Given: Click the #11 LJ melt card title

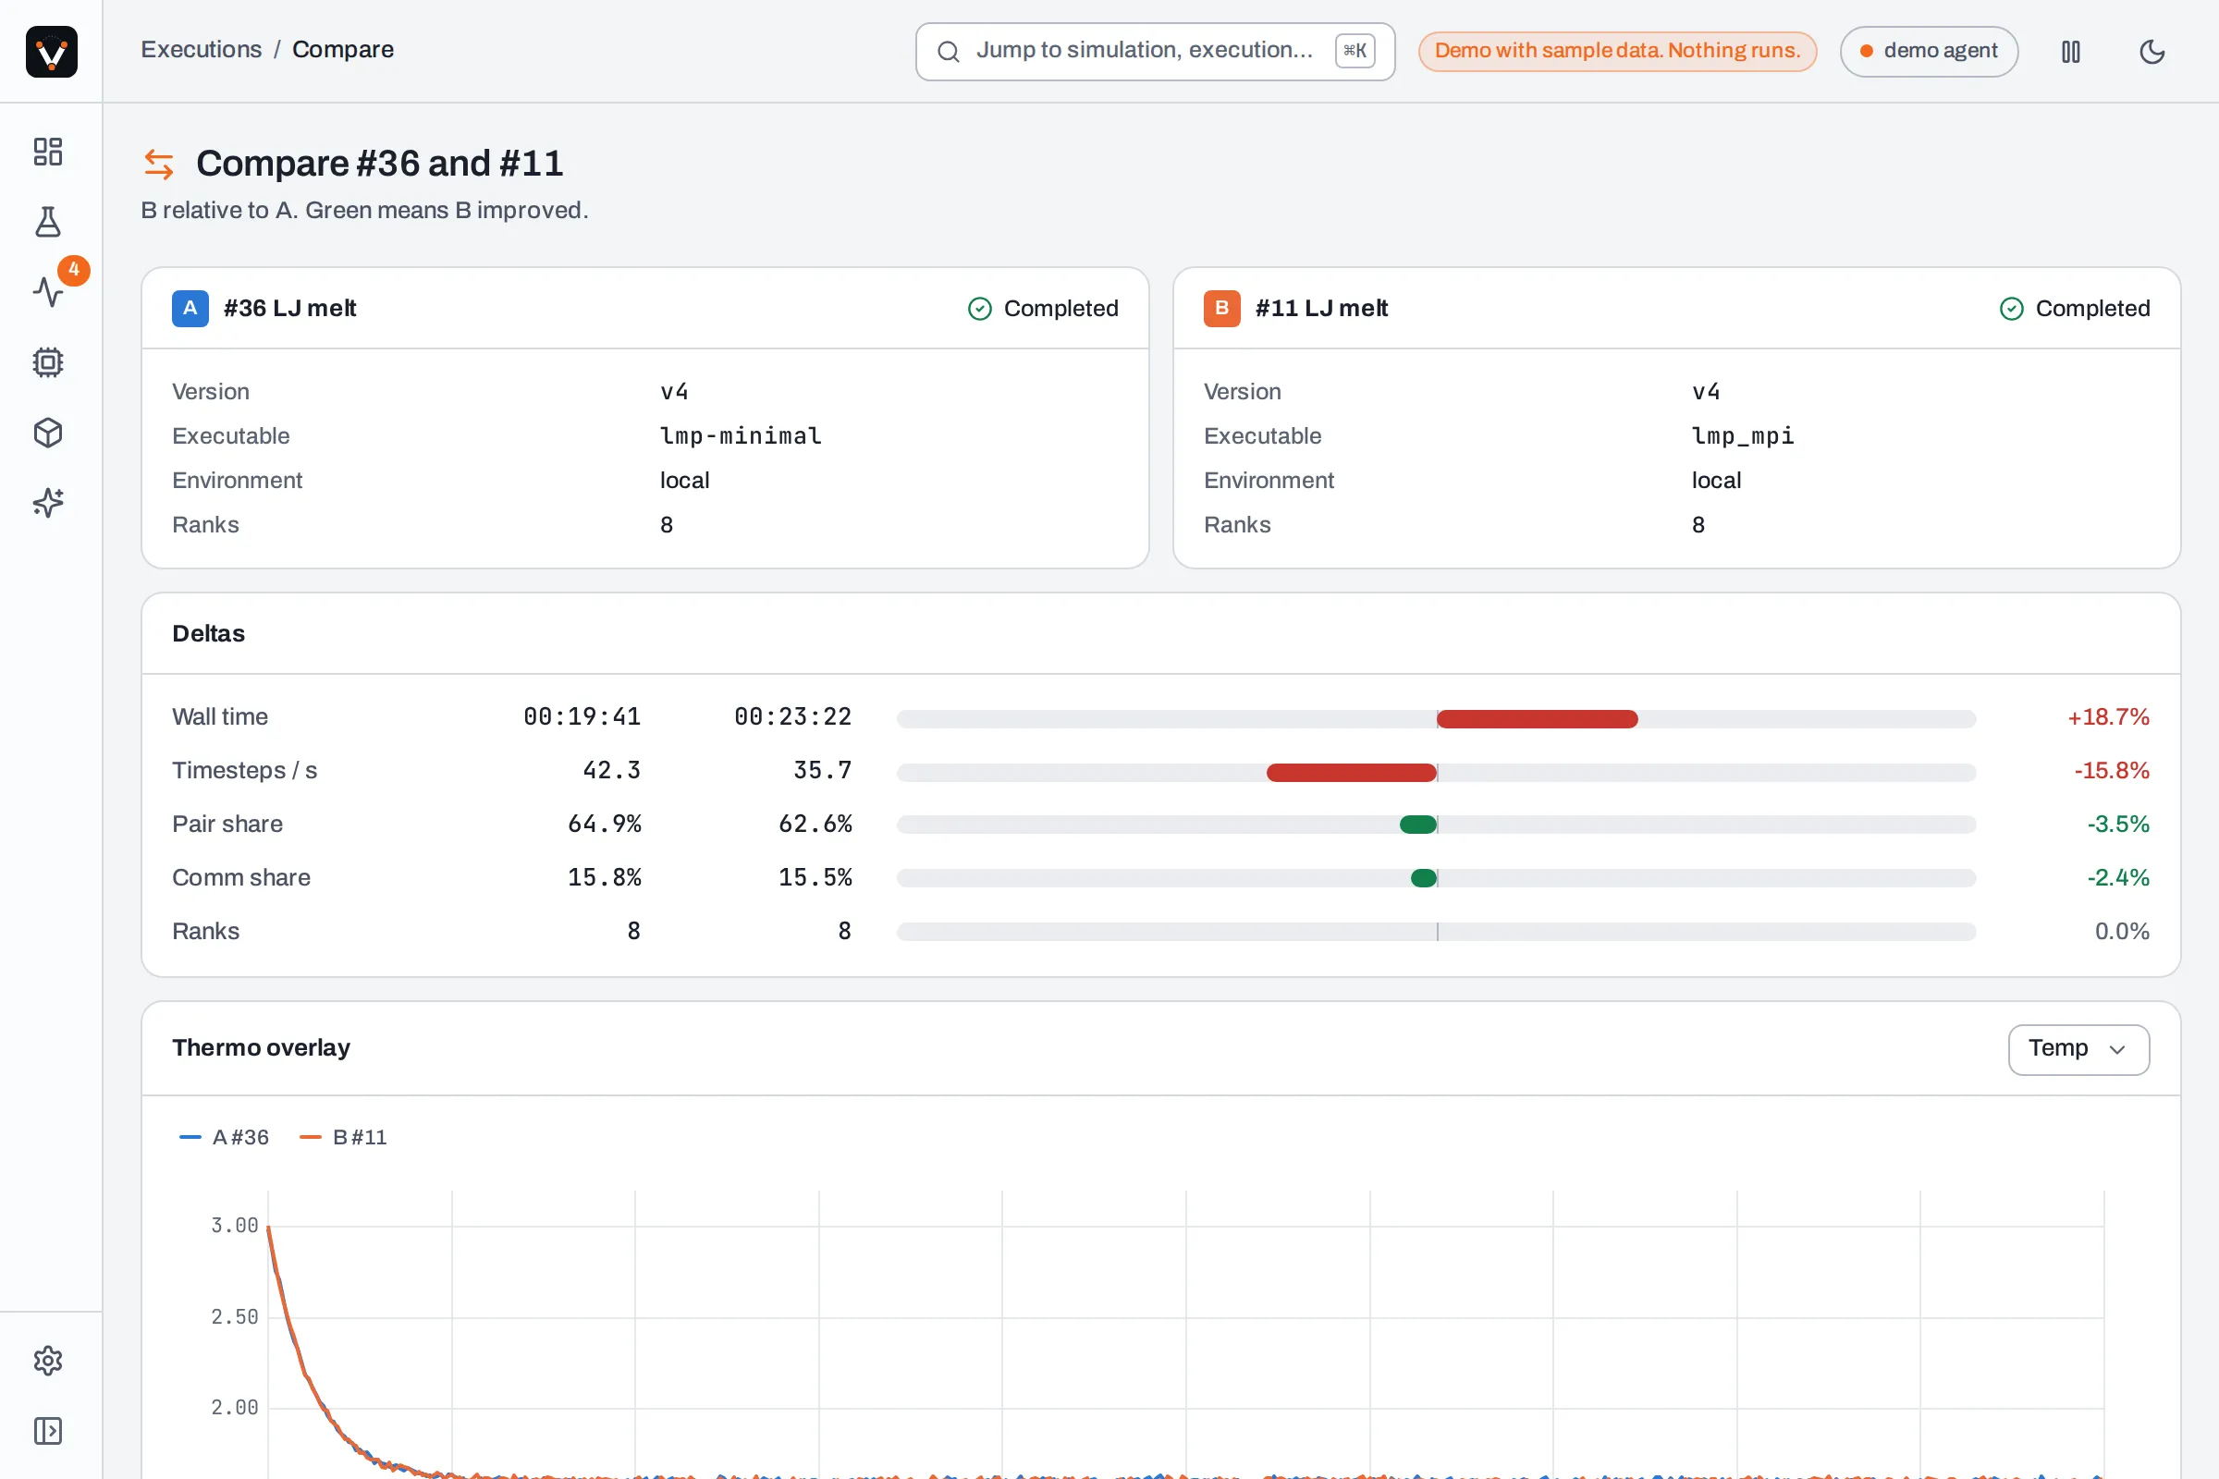Looking at the screenshot, I should (x=1321, y=309).
